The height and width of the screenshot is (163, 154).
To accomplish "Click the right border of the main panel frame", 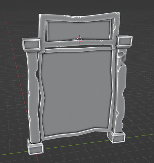I will pos(112,89).
